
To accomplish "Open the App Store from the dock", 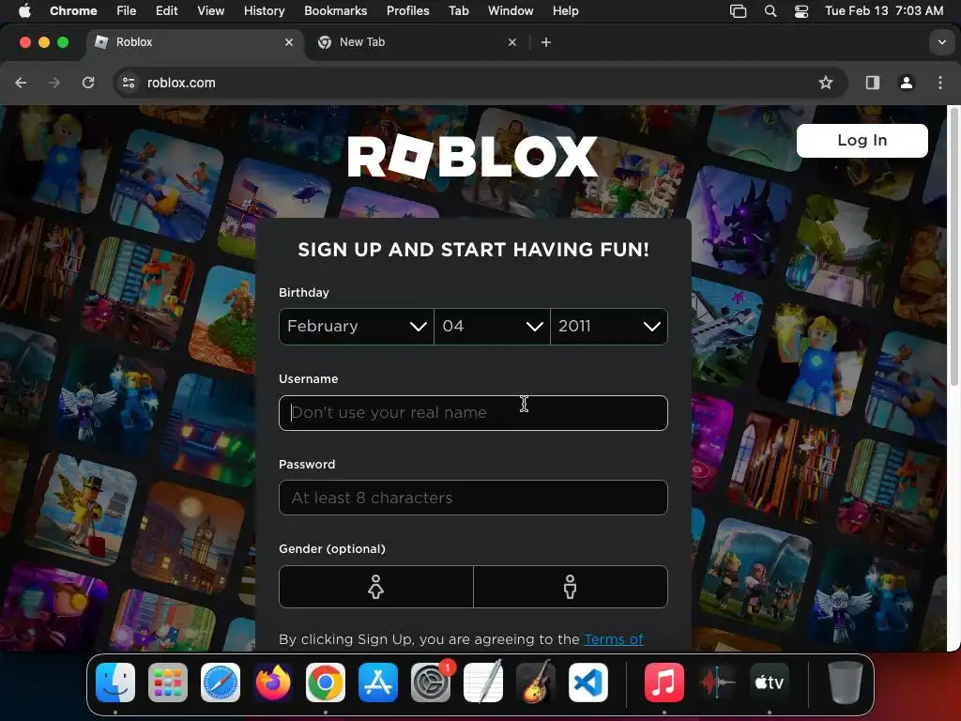I will point(378,683).
